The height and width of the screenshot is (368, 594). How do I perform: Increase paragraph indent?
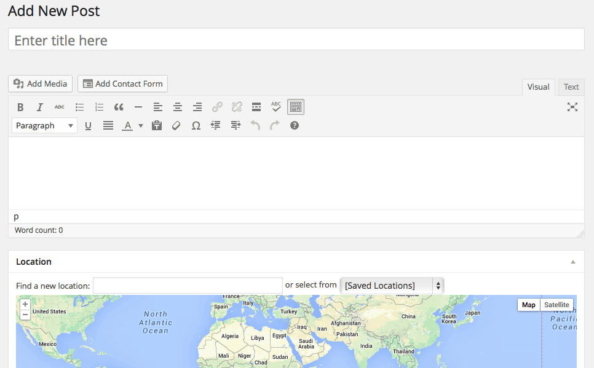(x=236, y=126)
